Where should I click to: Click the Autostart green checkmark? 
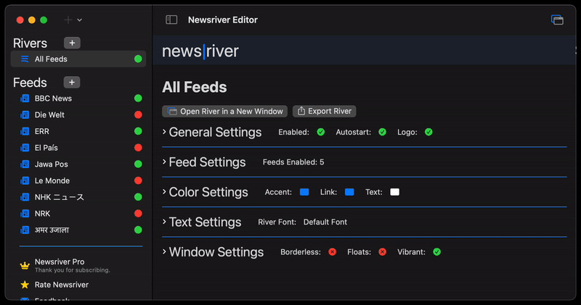tap(383, 132)
